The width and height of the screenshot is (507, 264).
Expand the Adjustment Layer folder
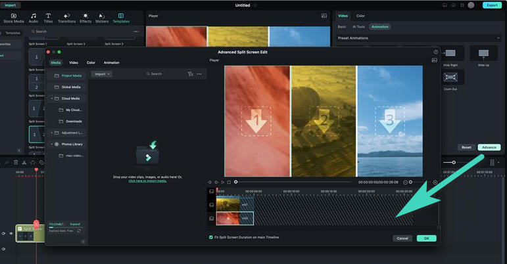(52, 133)
